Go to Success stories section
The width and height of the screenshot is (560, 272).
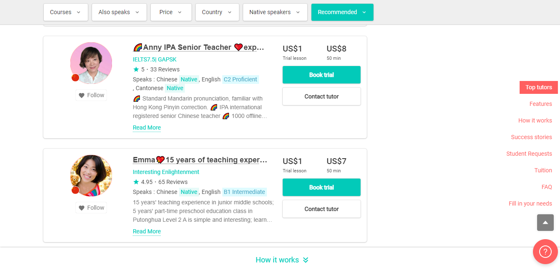pyautogui.click(x=531, y=137)
